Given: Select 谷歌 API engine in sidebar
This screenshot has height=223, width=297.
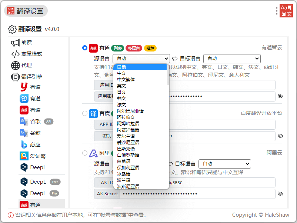Looking at the screenshot, I should (37, 122).
